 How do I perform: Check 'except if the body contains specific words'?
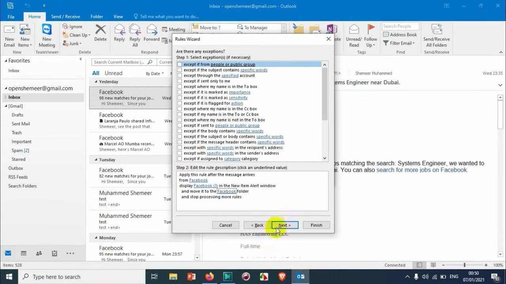179,131
